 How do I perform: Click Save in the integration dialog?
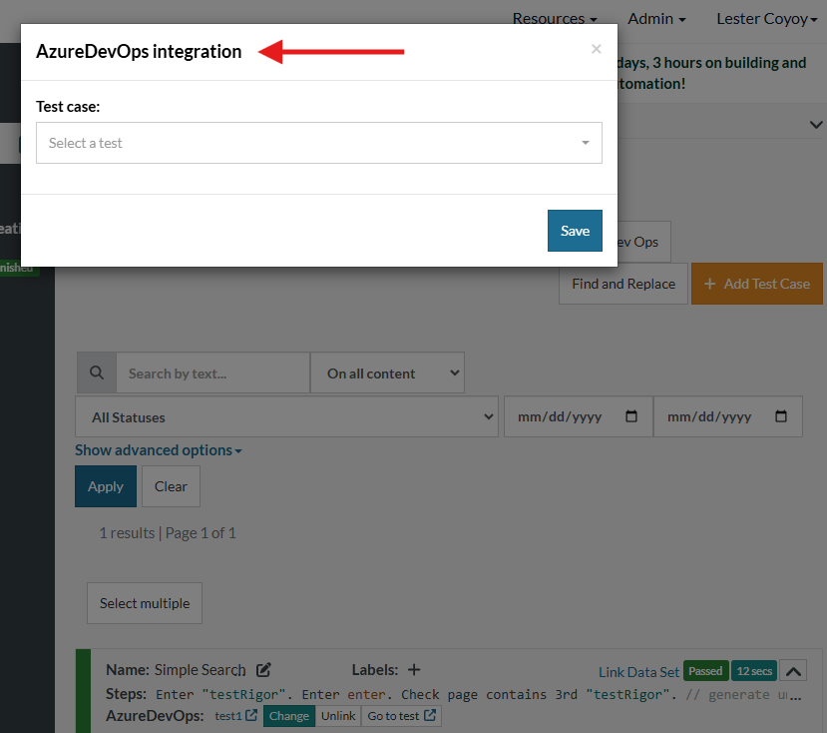(x=575, y=231)
